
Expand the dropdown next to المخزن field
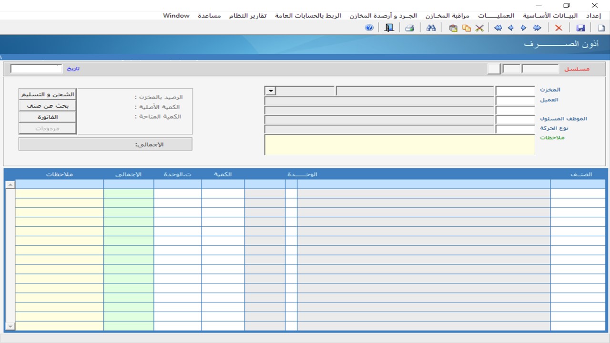[x=270, y=91]
